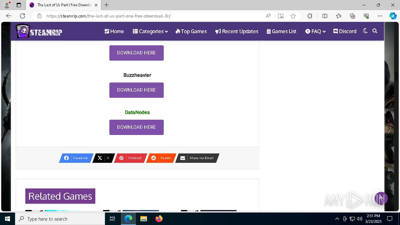Open the Home menu item
Screen dimensions: 400x225
(114, 31)
